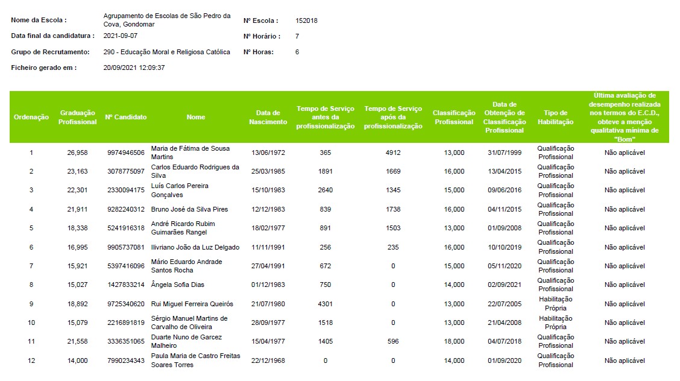Click birth date 11/11/1991
This screenshot has width=680, height=381.
(268, 247)
